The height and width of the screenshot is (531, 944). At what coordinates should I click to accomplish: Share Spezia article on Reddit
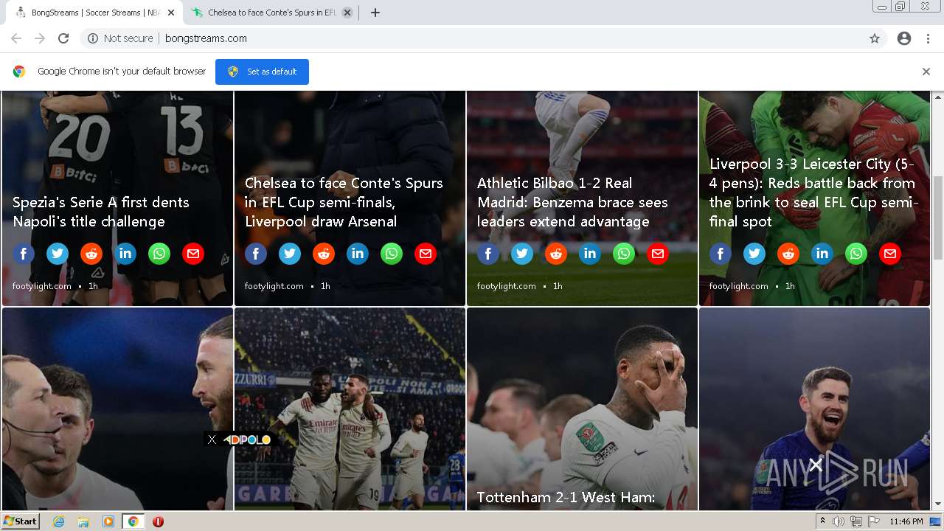pos(91,254)
